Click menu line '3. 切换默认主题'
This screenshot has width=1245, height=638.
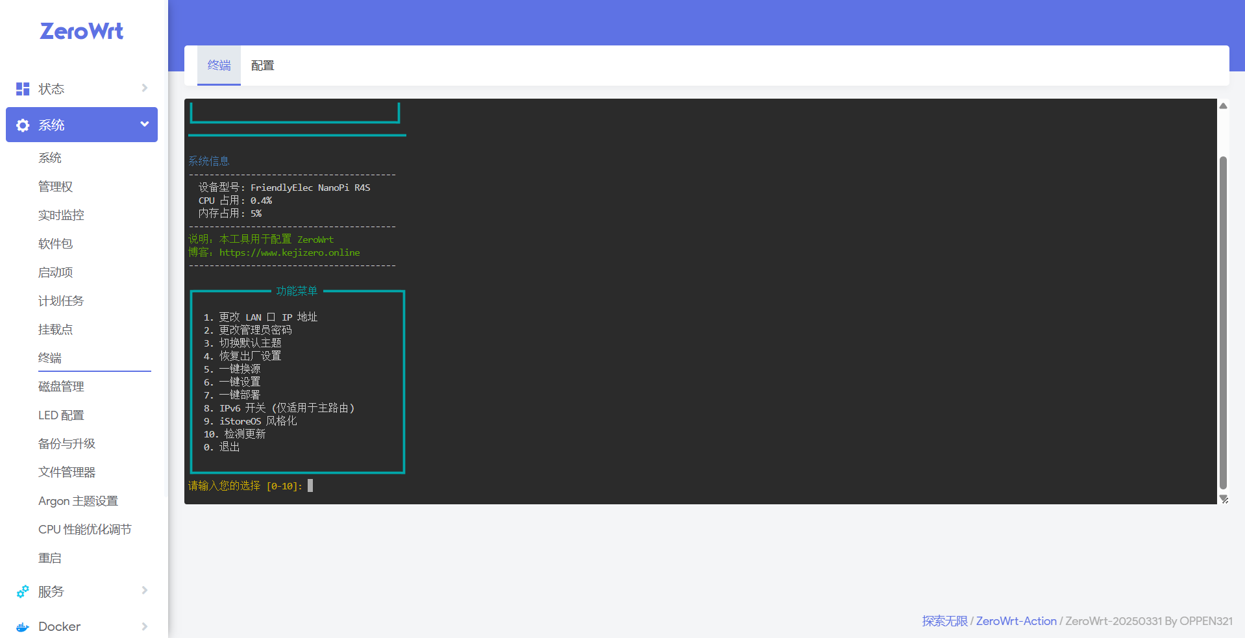pos(243,343)
